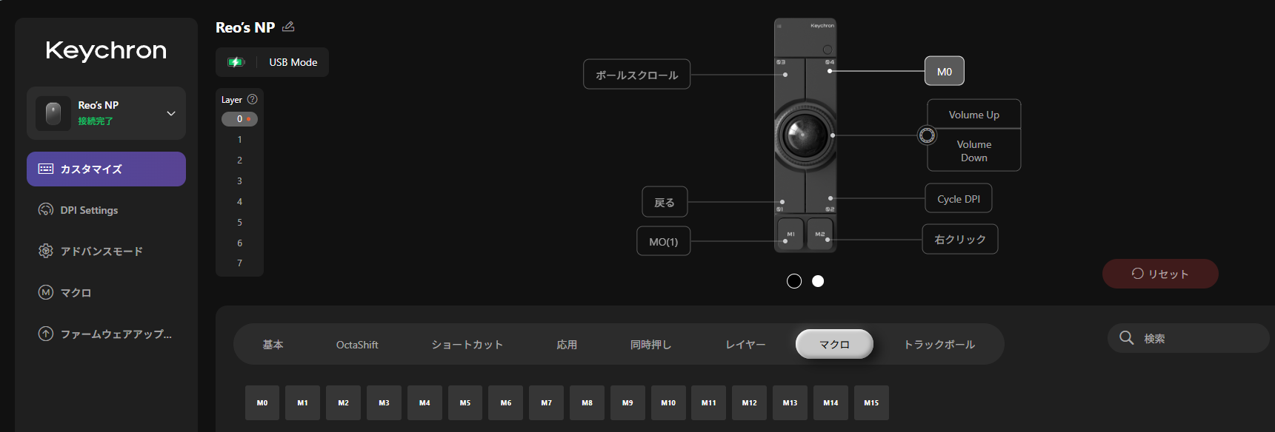The height and width of the screenshot is (432, 1275).
Task: Select the ボールスクロール key assignment
Action: coord(637,75)
